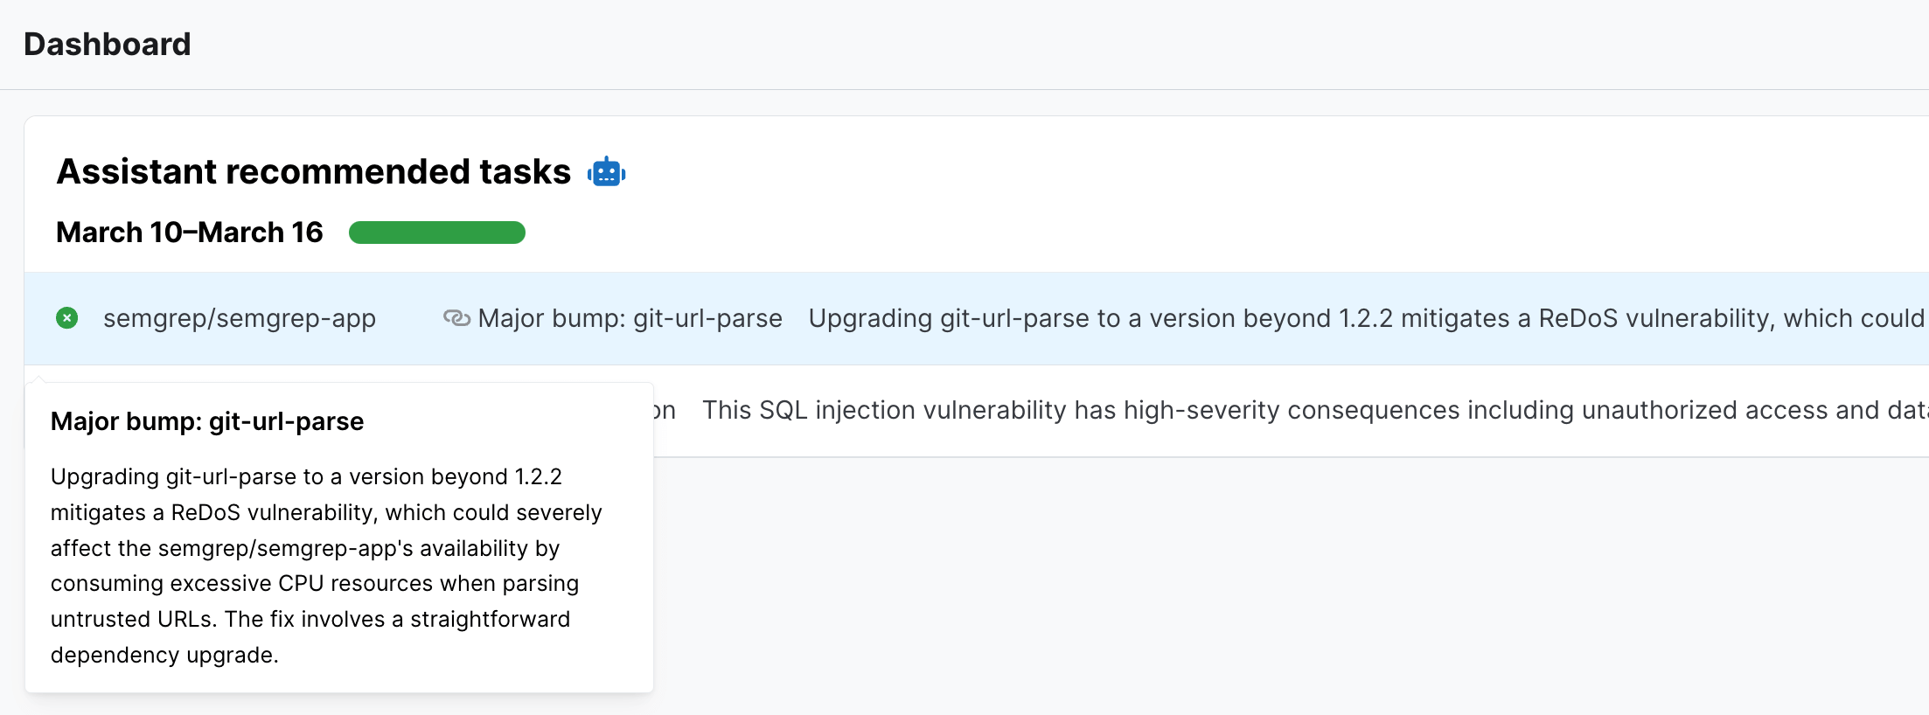
Task: Click tooltip text 'dependency upgrade.' on the last line
Action: (164, 655)
